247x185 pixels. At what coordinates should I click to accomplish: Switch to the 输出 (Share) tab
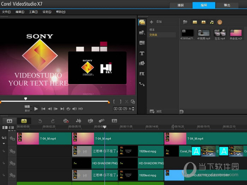click(227, 5)
